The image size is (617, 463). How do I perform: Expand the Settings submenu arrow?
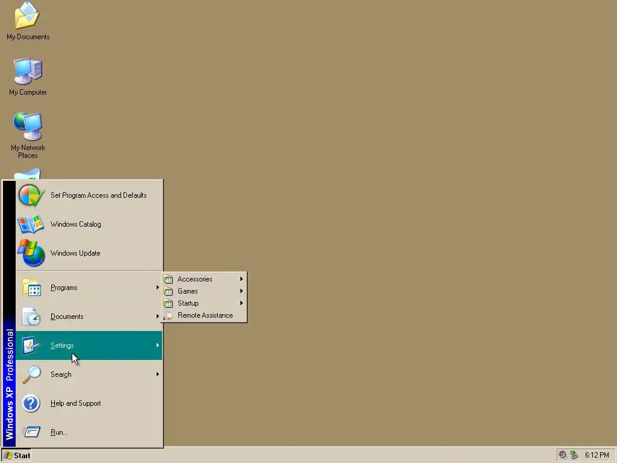point(157,345)
